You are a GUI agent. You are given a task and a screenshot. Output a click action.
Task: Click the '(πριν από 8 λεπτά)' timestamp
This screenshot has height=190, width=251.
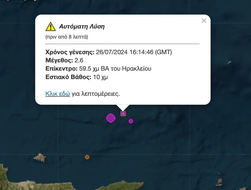pos(67,37)
